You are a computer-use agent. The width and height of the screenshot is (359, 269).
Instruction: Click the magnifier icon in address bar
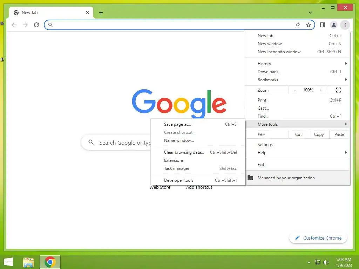point(50,25)
